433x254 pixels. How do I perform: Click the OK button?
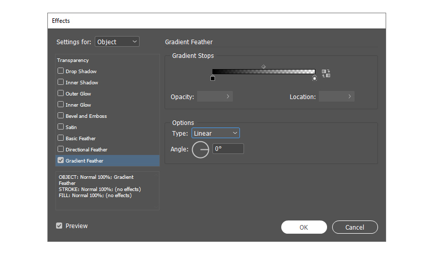pos(304,227)
